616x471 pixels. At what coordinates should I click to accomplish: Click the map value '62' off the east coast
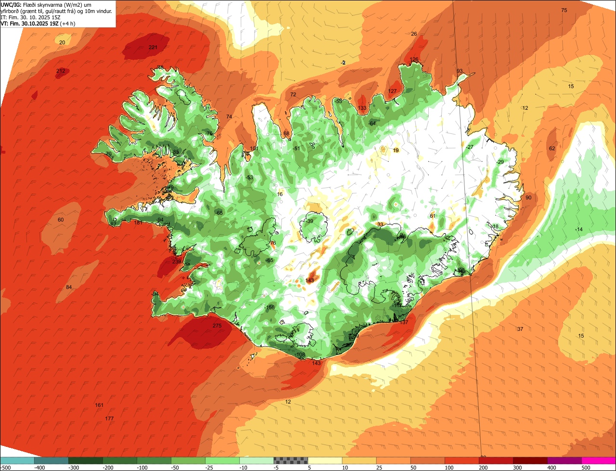click(552, 148)
